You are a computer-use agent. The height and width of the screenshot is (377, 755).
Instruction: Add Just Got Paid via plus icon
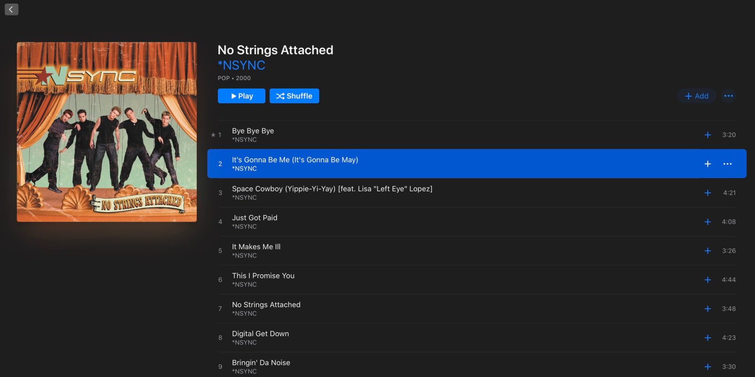[707, 222]
